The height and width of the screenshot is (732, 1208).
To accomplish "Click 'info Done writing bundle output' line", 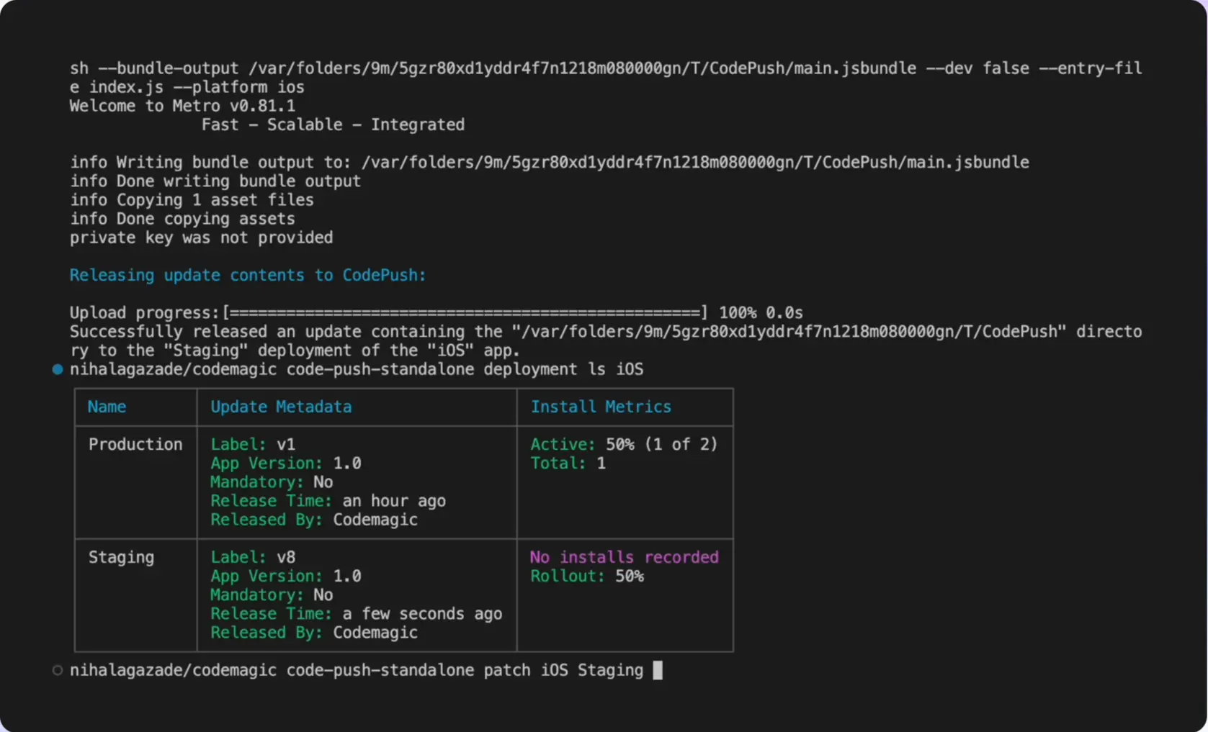I will pyautogui.click(x=215, y=181).
